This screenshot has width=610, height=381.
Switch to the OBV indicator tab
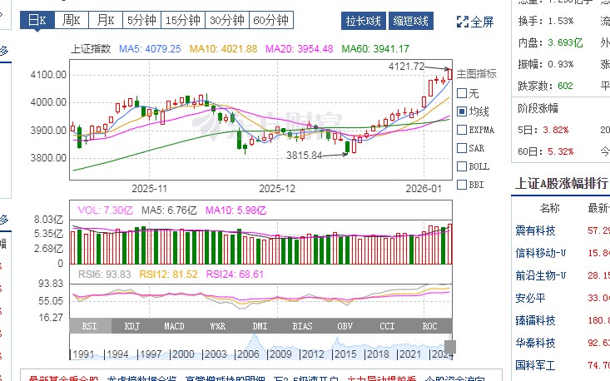coord(345,326)
